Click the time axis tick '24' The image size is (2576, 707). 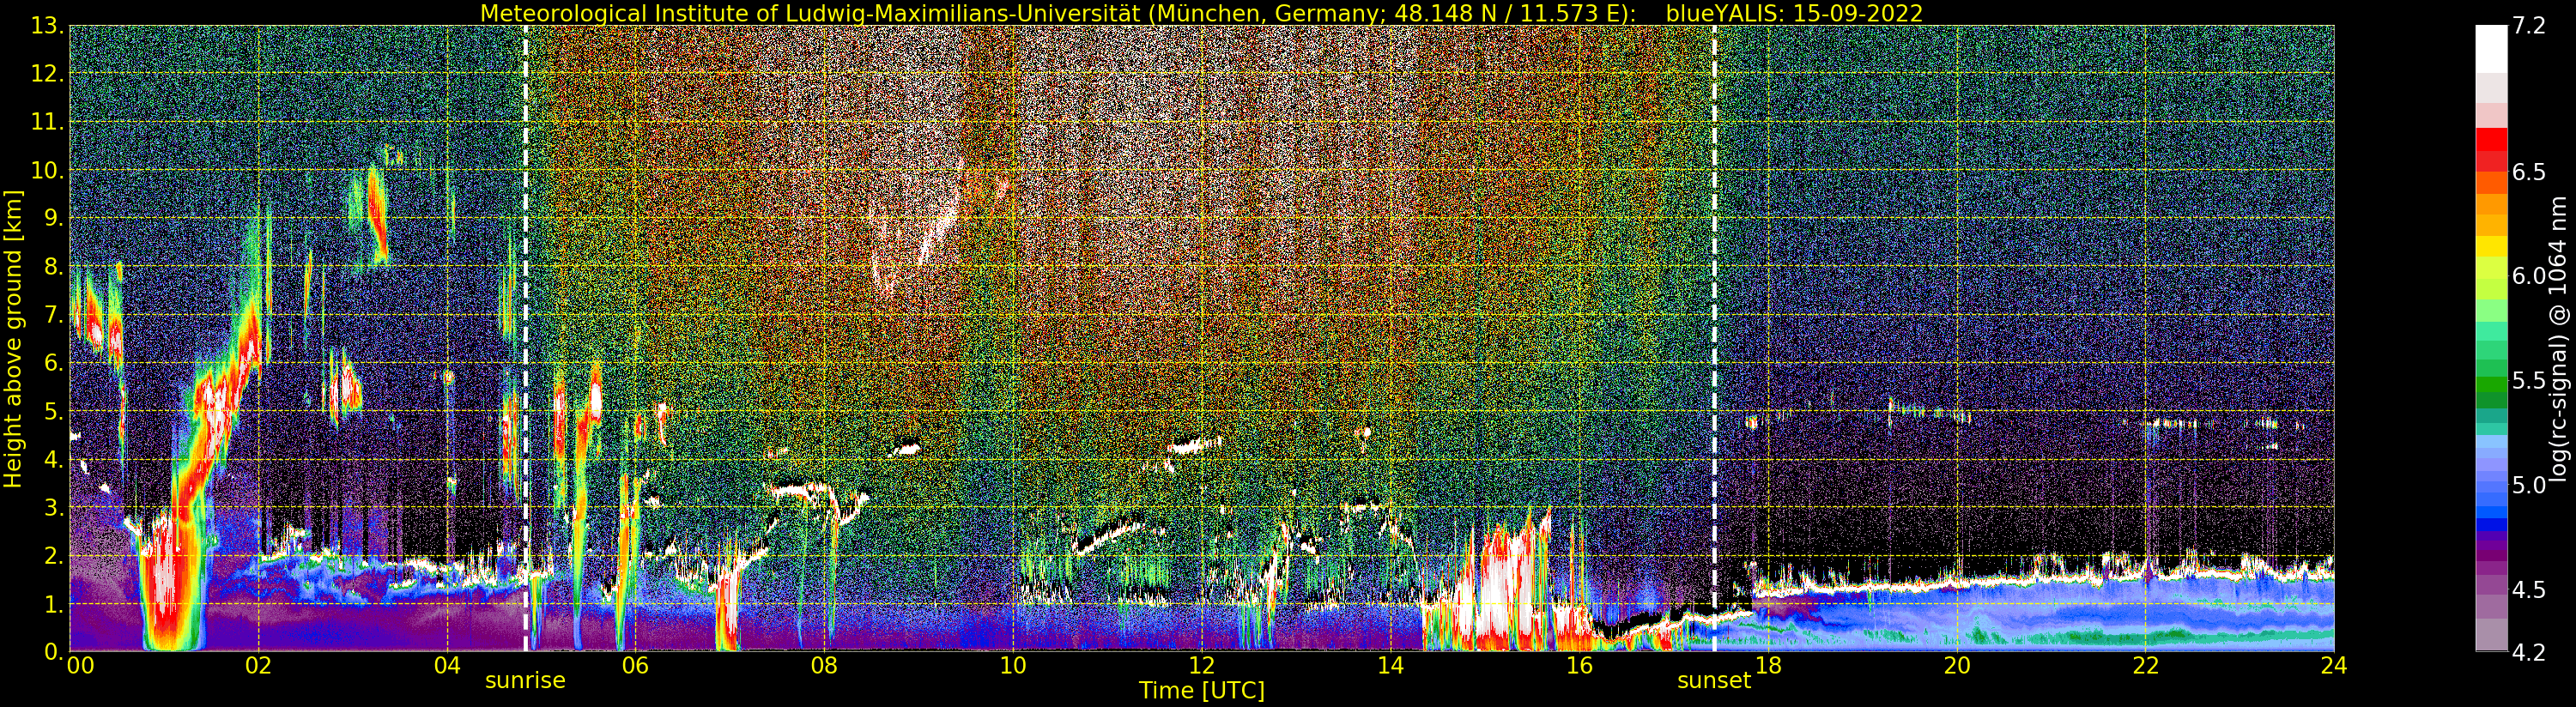coord(2334,665)
